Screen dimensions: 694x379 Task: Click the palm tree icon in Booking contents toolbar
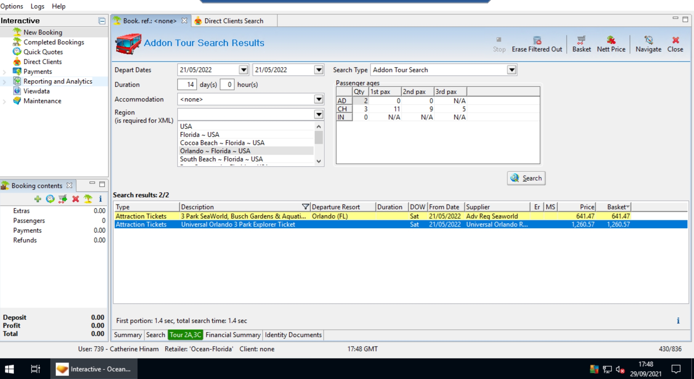(x=88, y=199)
